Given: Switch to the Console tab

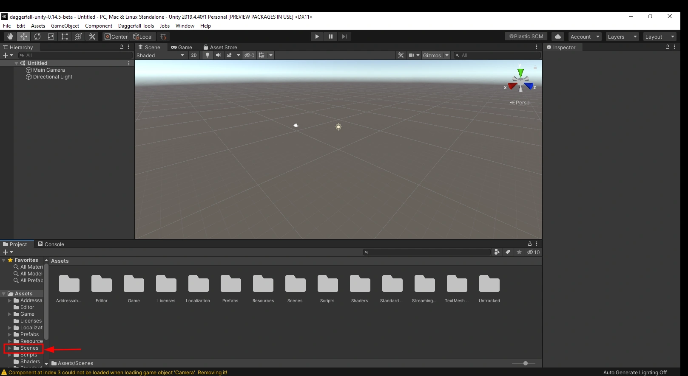Looking at the screenshot, I should tap(51, 244).
